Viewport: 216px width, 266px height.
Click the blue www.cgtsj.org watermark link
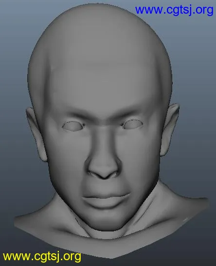(x=174, y=10)
